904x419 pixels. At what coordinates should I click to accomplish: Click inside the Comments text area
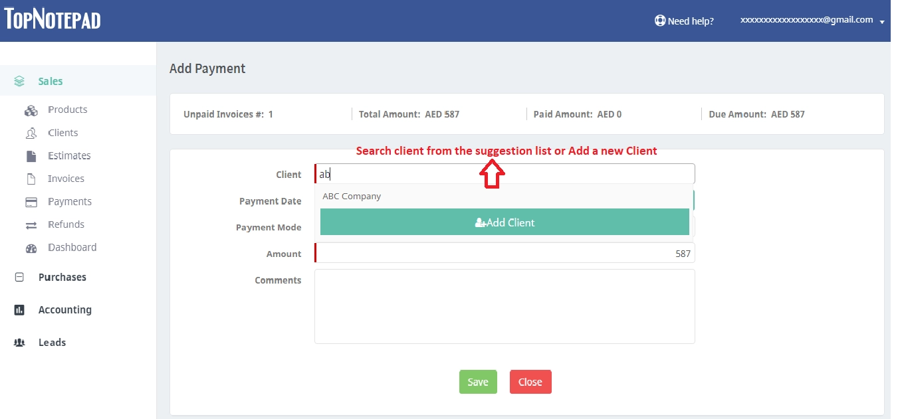(504, 306)
